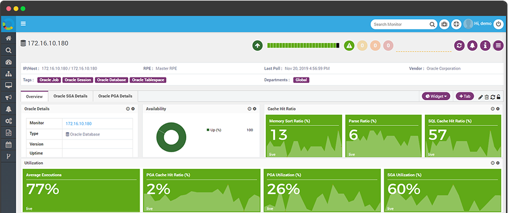508x213 pixels.
Task: Click the Oracle Job tag
Action: [49, 80]
